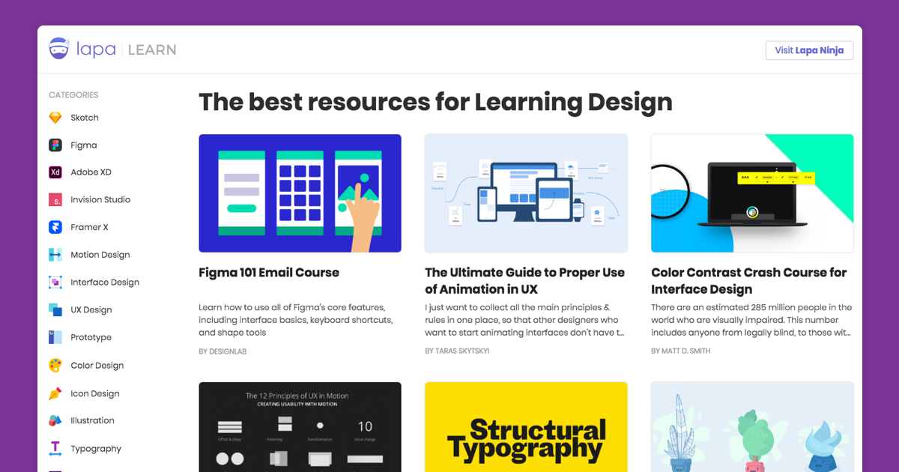Click the Lapa ninja logo icon
899x472 pixels.
click(59, 49)
